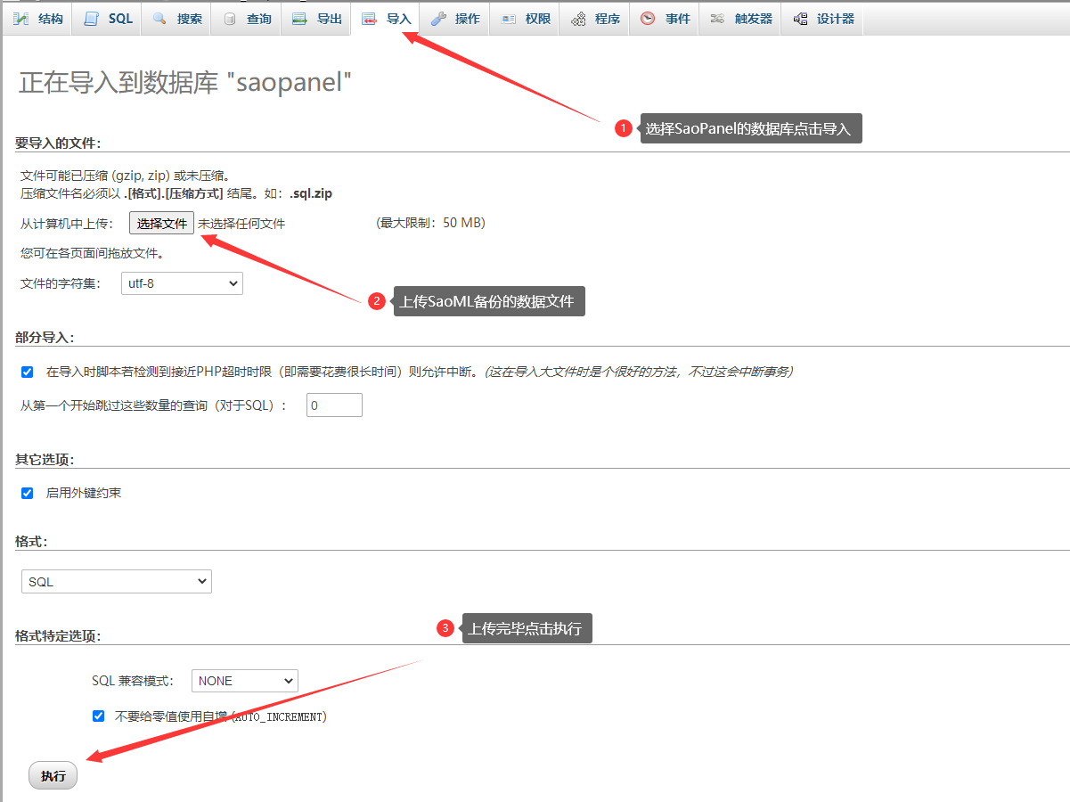The height and width of the screenshot is (802, 1070).
Task: Click the 搜索 magnifier icon
Action: 160,19
